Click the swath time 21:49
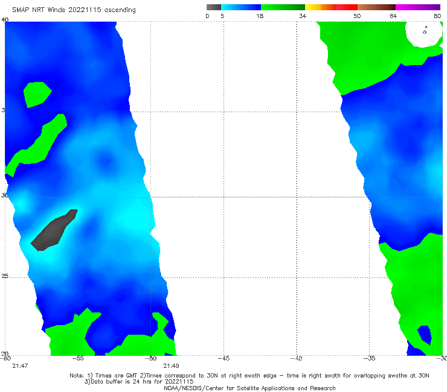This screenshot has height=392, width=447. 171,366
